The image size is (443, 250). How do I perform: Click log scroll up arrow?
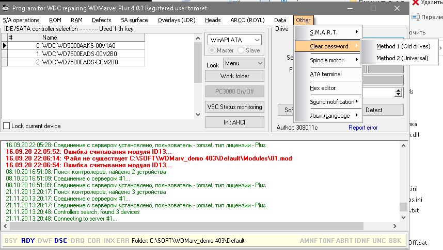[403, 146]
